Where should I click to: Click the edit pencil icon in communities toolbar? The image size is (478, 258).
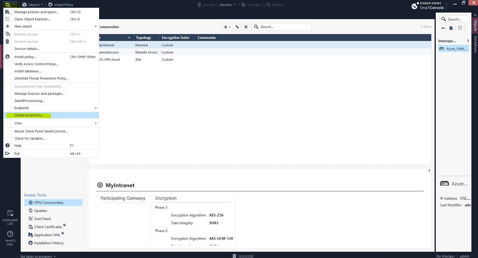pos(237,27)
